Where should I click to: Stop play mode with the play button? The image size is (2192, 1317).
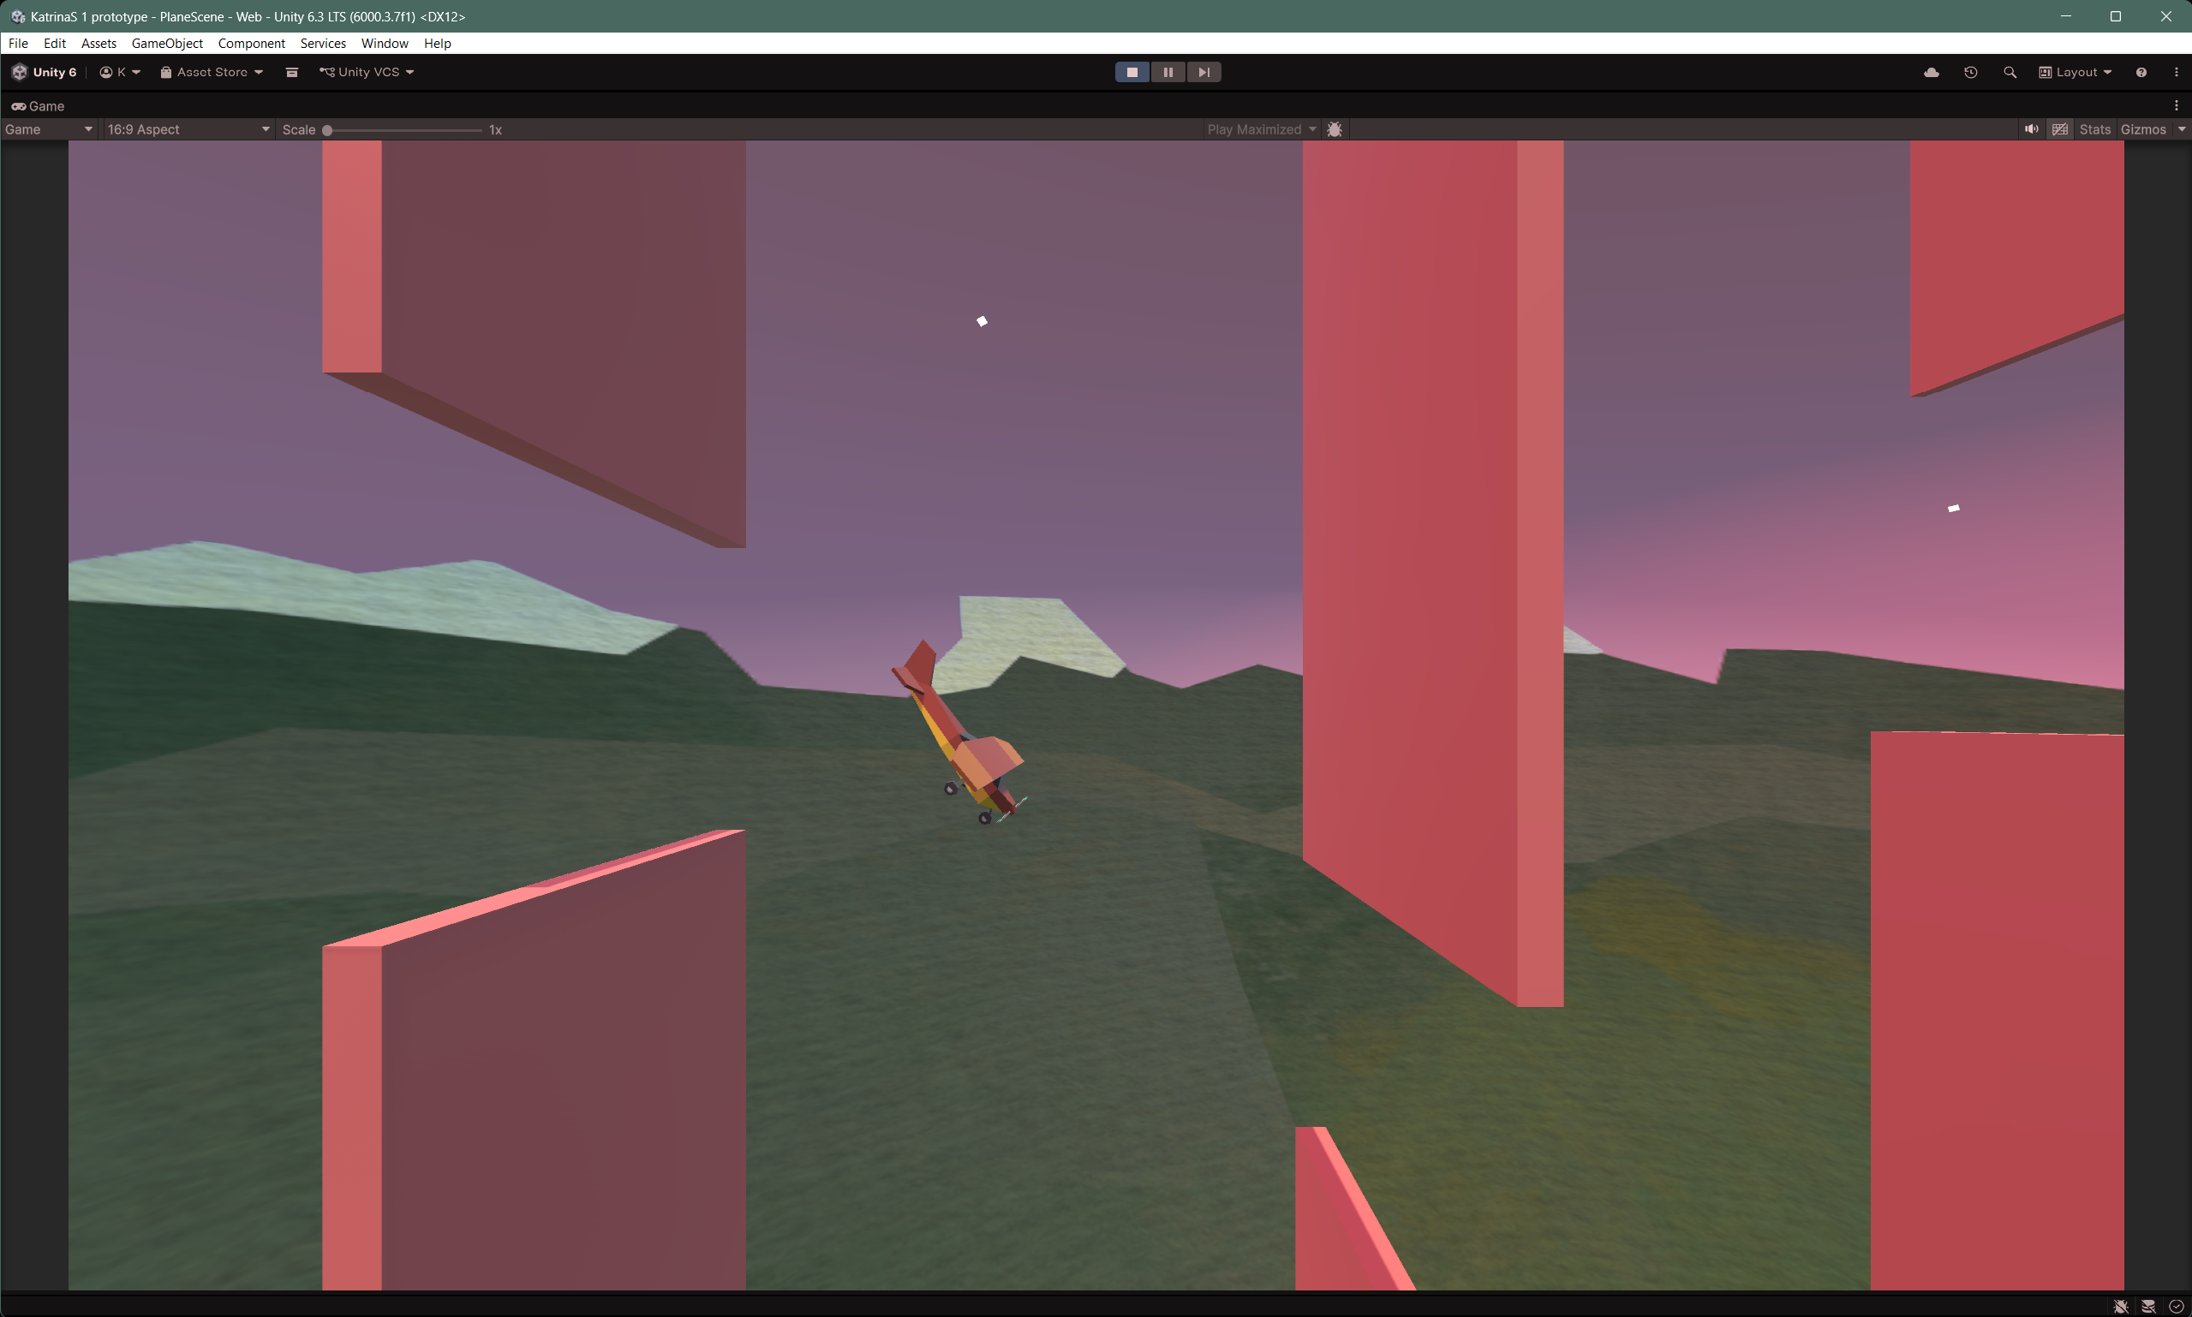pos(1132,72)
